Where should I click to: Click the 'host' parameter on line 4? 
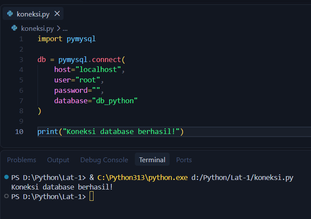[63, 69]
